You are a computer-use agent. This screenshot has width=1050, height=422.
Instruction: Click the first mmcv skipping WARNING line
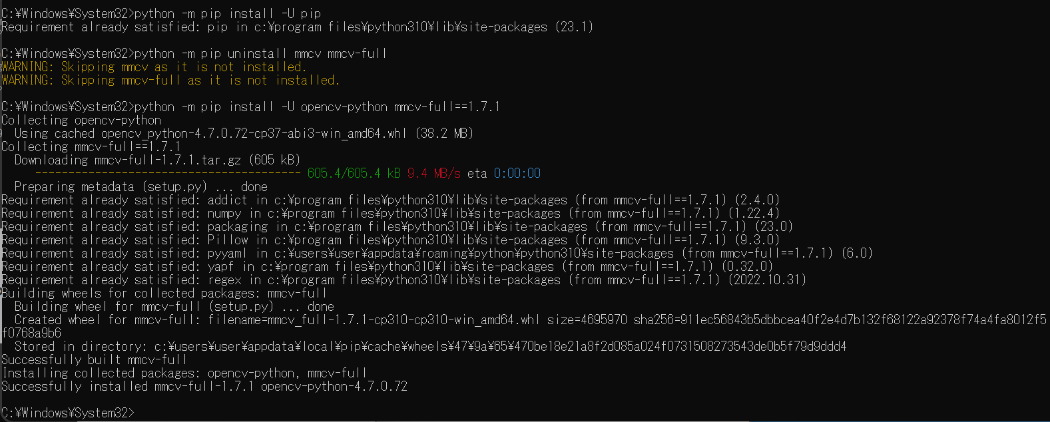click(154, 67)
